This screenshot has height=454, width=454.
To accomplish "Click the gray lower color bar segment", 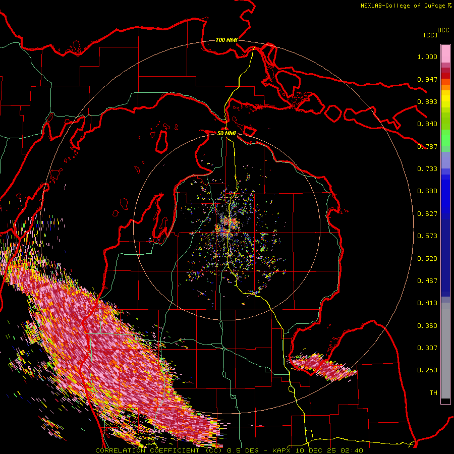I will coord(445,351).
